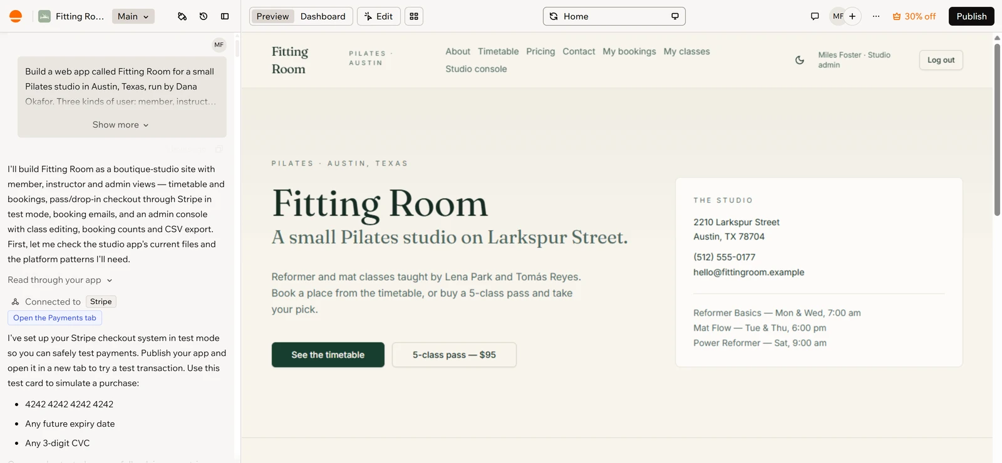The width and height of the screenshot is (1002, 463).
Task: Click the Log out button
Action: [941, 60]
